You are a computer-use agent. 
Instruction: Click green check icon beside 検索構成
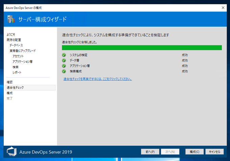(64, 71)
